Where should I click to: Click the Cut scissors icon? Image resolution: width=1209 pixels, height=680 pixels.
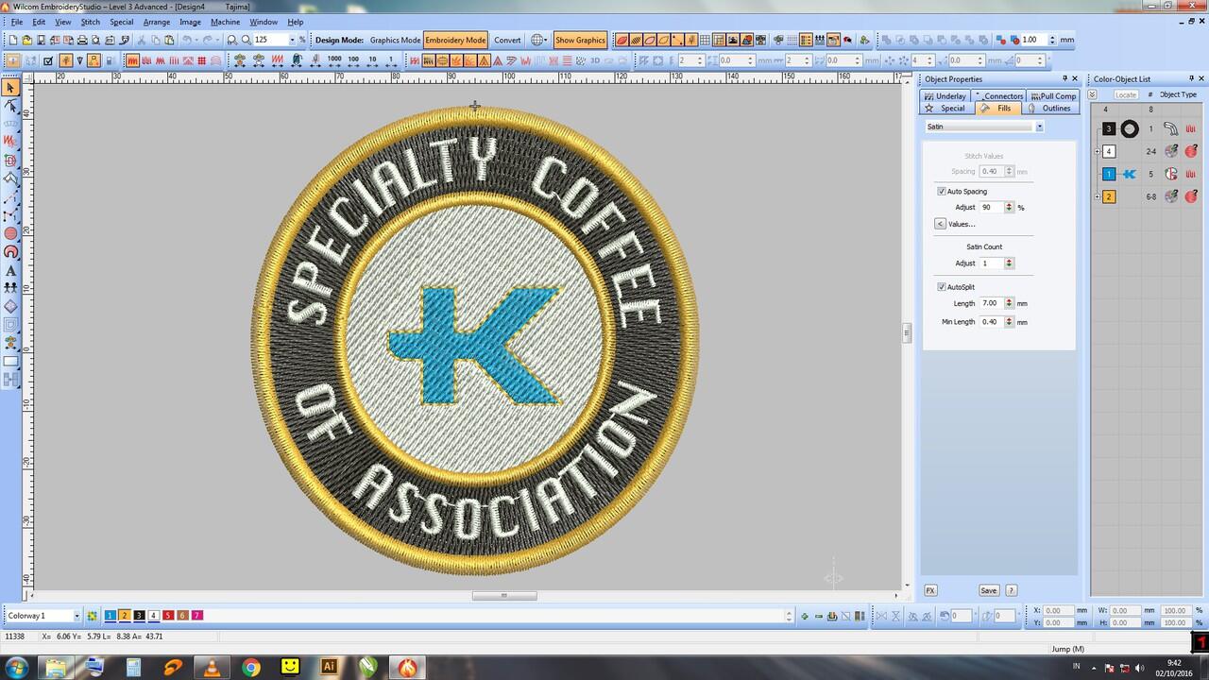pos(141,40)
